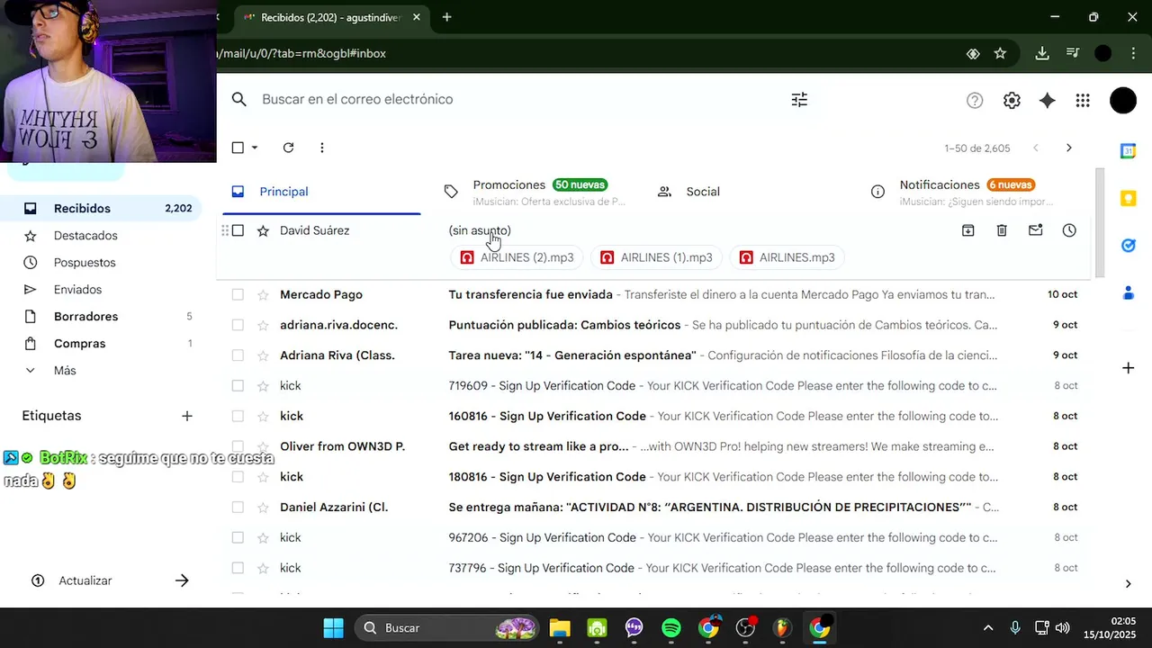Click the email search field
The image size is (1152, 648).
522,100
